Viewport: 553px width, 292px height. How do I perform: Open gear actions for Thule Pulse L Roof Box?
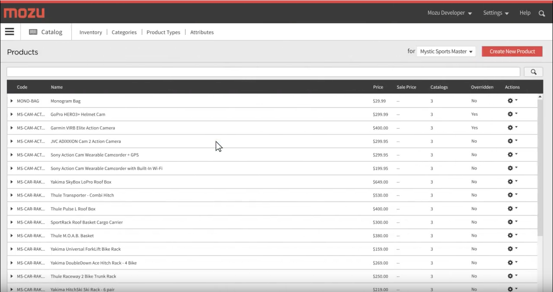coord(512,209)
